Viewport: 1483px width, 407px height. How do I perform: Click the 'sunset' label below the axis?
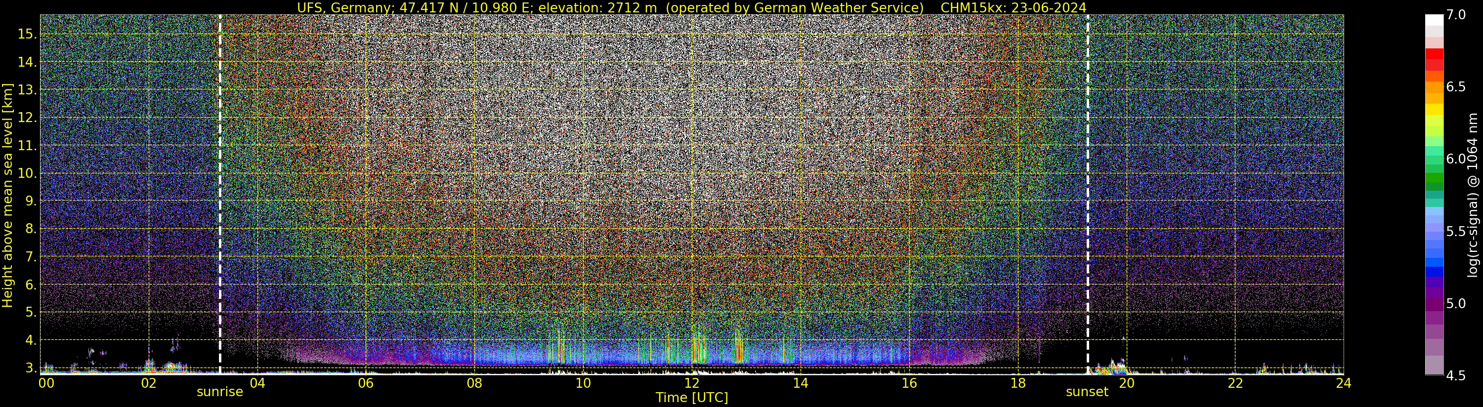pos(1087,392)
